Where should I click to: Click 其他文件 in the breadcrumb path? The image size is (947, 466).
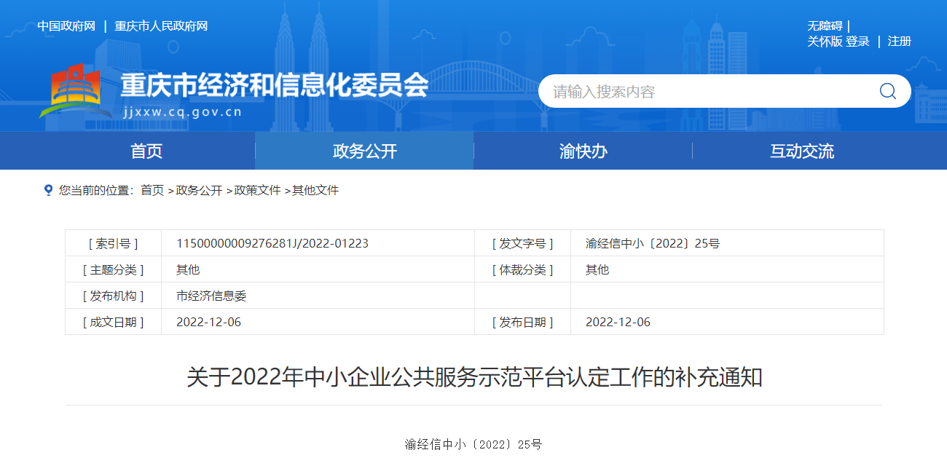coord(315,190)
